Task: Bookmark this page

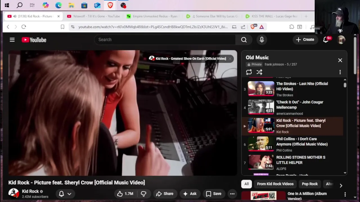Action: pos(62,27)
